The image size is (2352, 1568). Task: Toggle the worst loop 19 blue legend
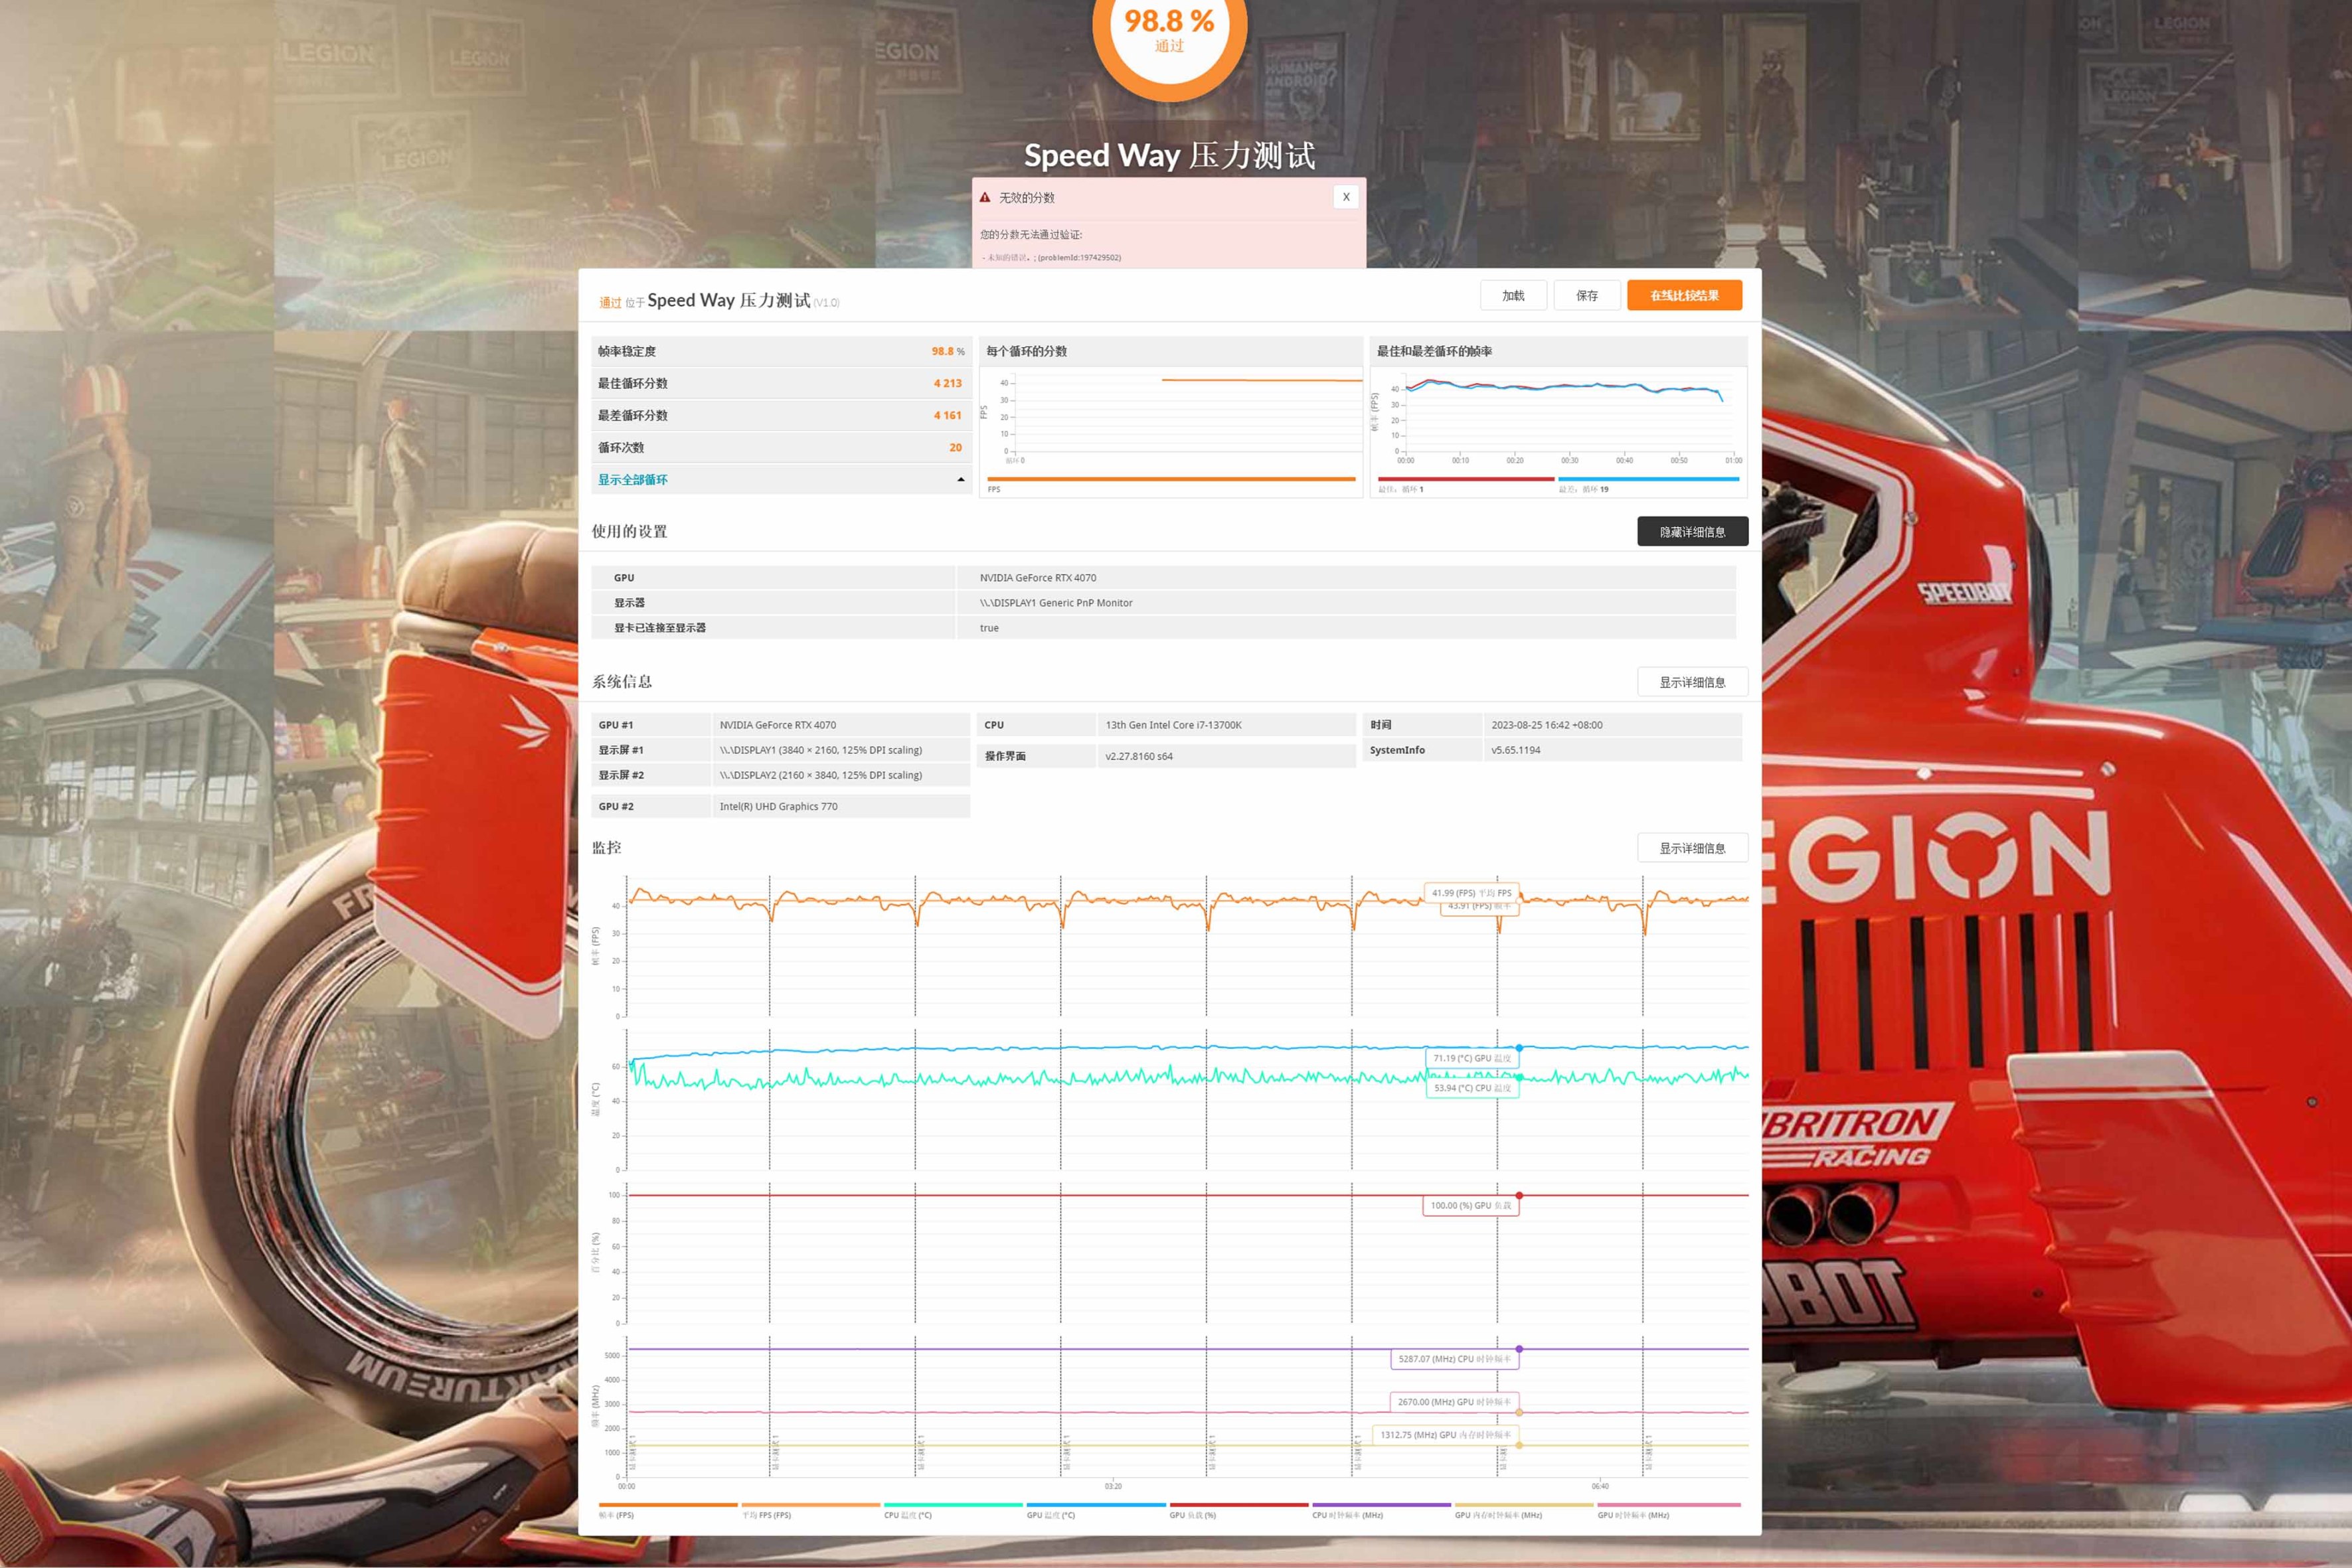1648,479
